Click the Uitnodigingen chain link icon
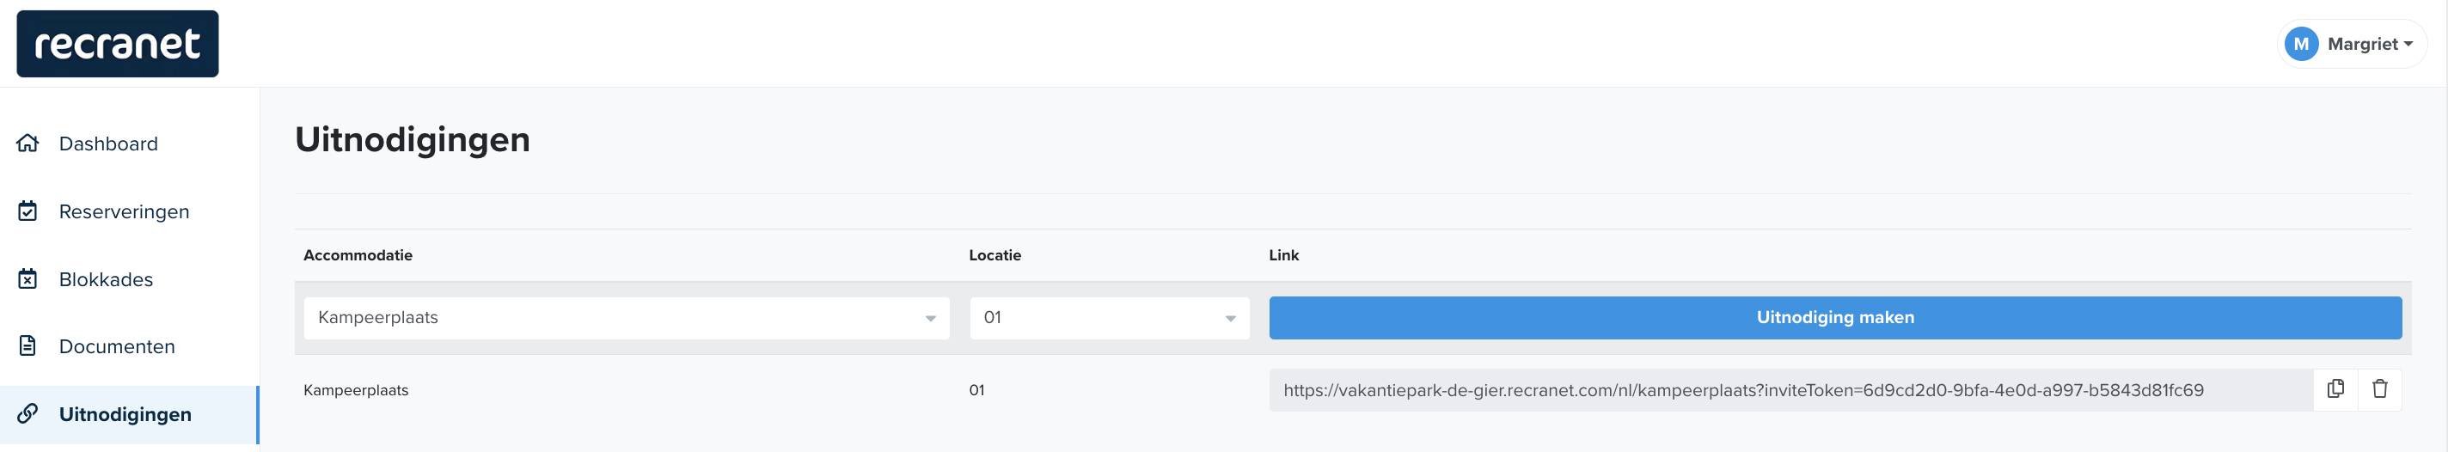 tap(28, 414)
